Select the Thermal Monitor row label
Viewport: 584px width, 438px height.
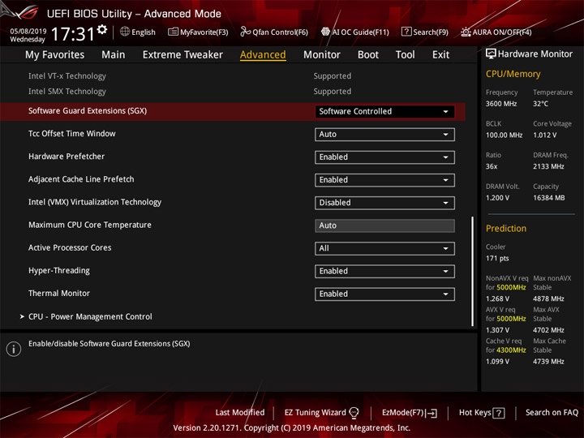[x=59, y=294]
